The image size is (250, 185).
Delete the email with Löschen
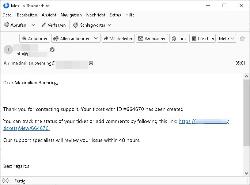[x=202, y=38]
